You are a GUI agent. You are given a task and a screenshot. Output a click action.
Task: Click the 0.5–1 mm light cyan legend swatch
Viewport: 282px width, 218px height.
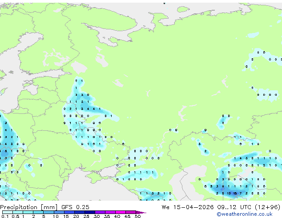18,212
